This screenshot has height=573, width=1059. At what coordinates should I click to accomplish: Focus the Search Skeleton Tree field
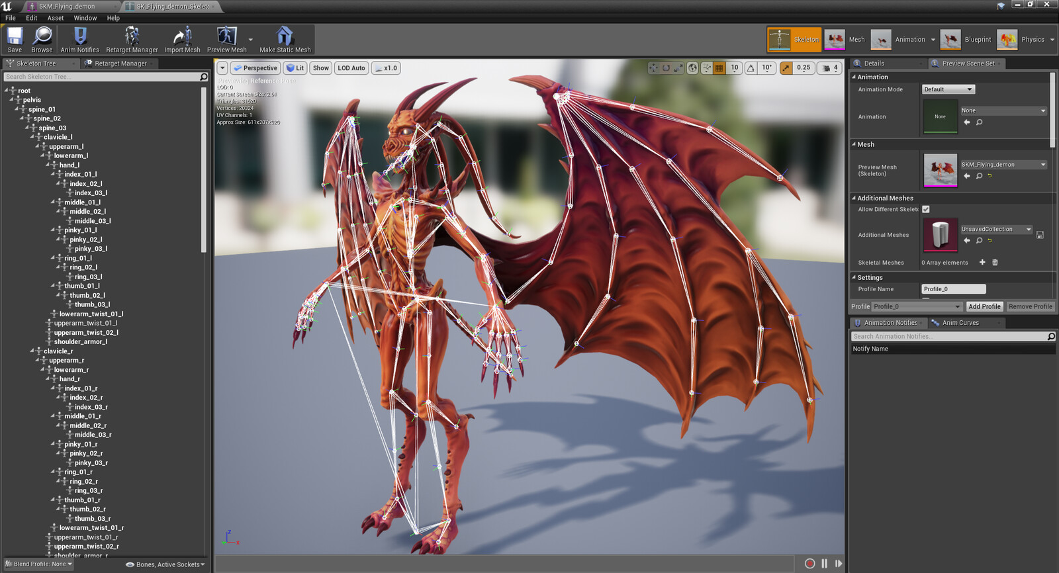coord(106,77)
